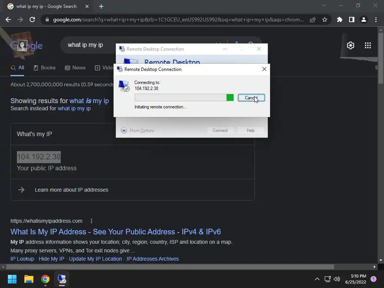Open Google search settings gear
The image size is (384, 288).
click(351, 45)
